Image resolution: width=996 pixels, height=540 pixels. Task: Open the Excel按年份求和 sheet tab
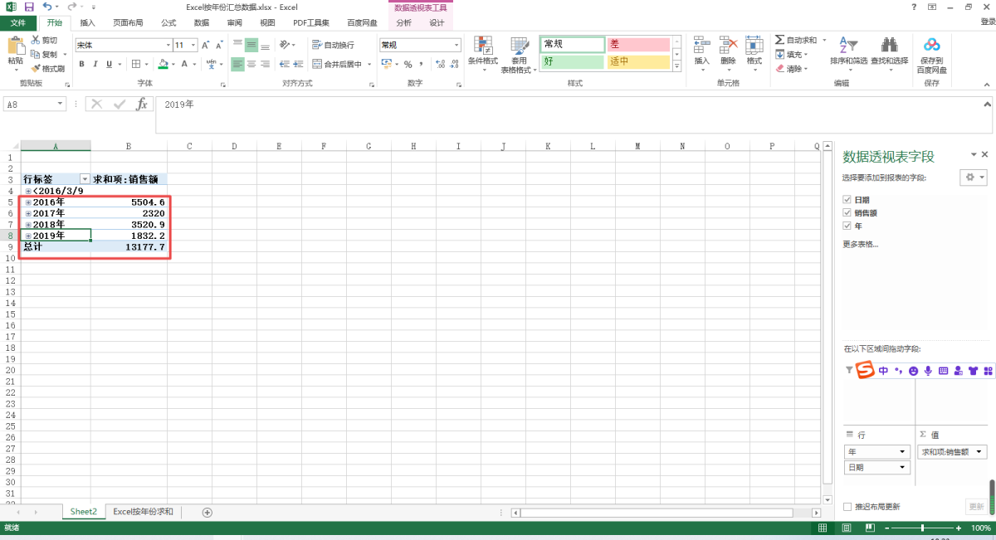click(143, 512)
